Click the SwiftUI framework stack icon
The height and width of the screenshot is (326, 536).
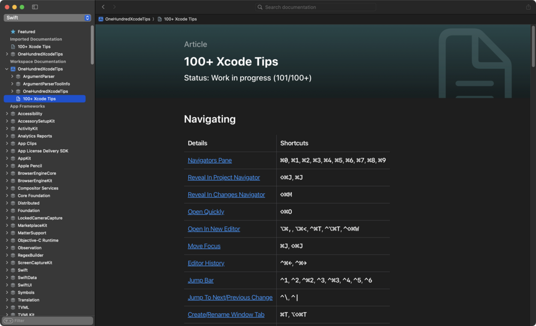coord(13,285)
